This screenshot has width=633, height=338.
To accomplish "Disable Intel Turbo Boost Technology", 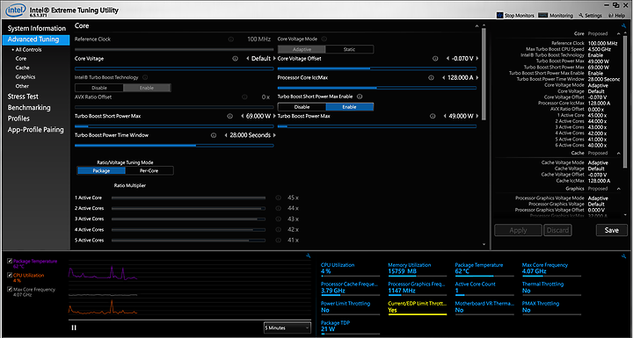I will pos(99,88).
